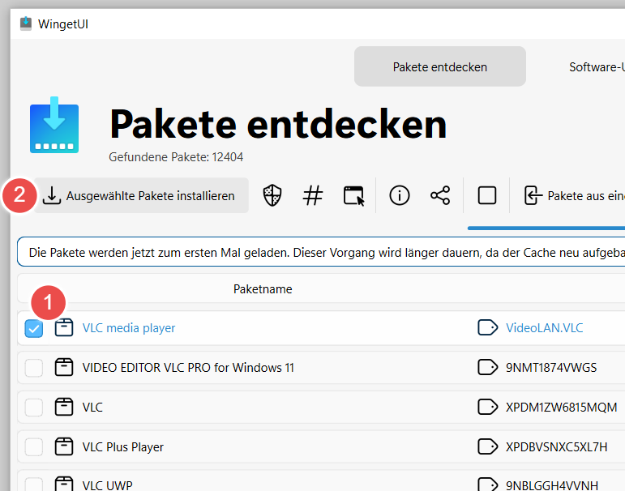Click XPDBVSNXC5XL7H package ID

pyautogui.click(x=556, y=447)
